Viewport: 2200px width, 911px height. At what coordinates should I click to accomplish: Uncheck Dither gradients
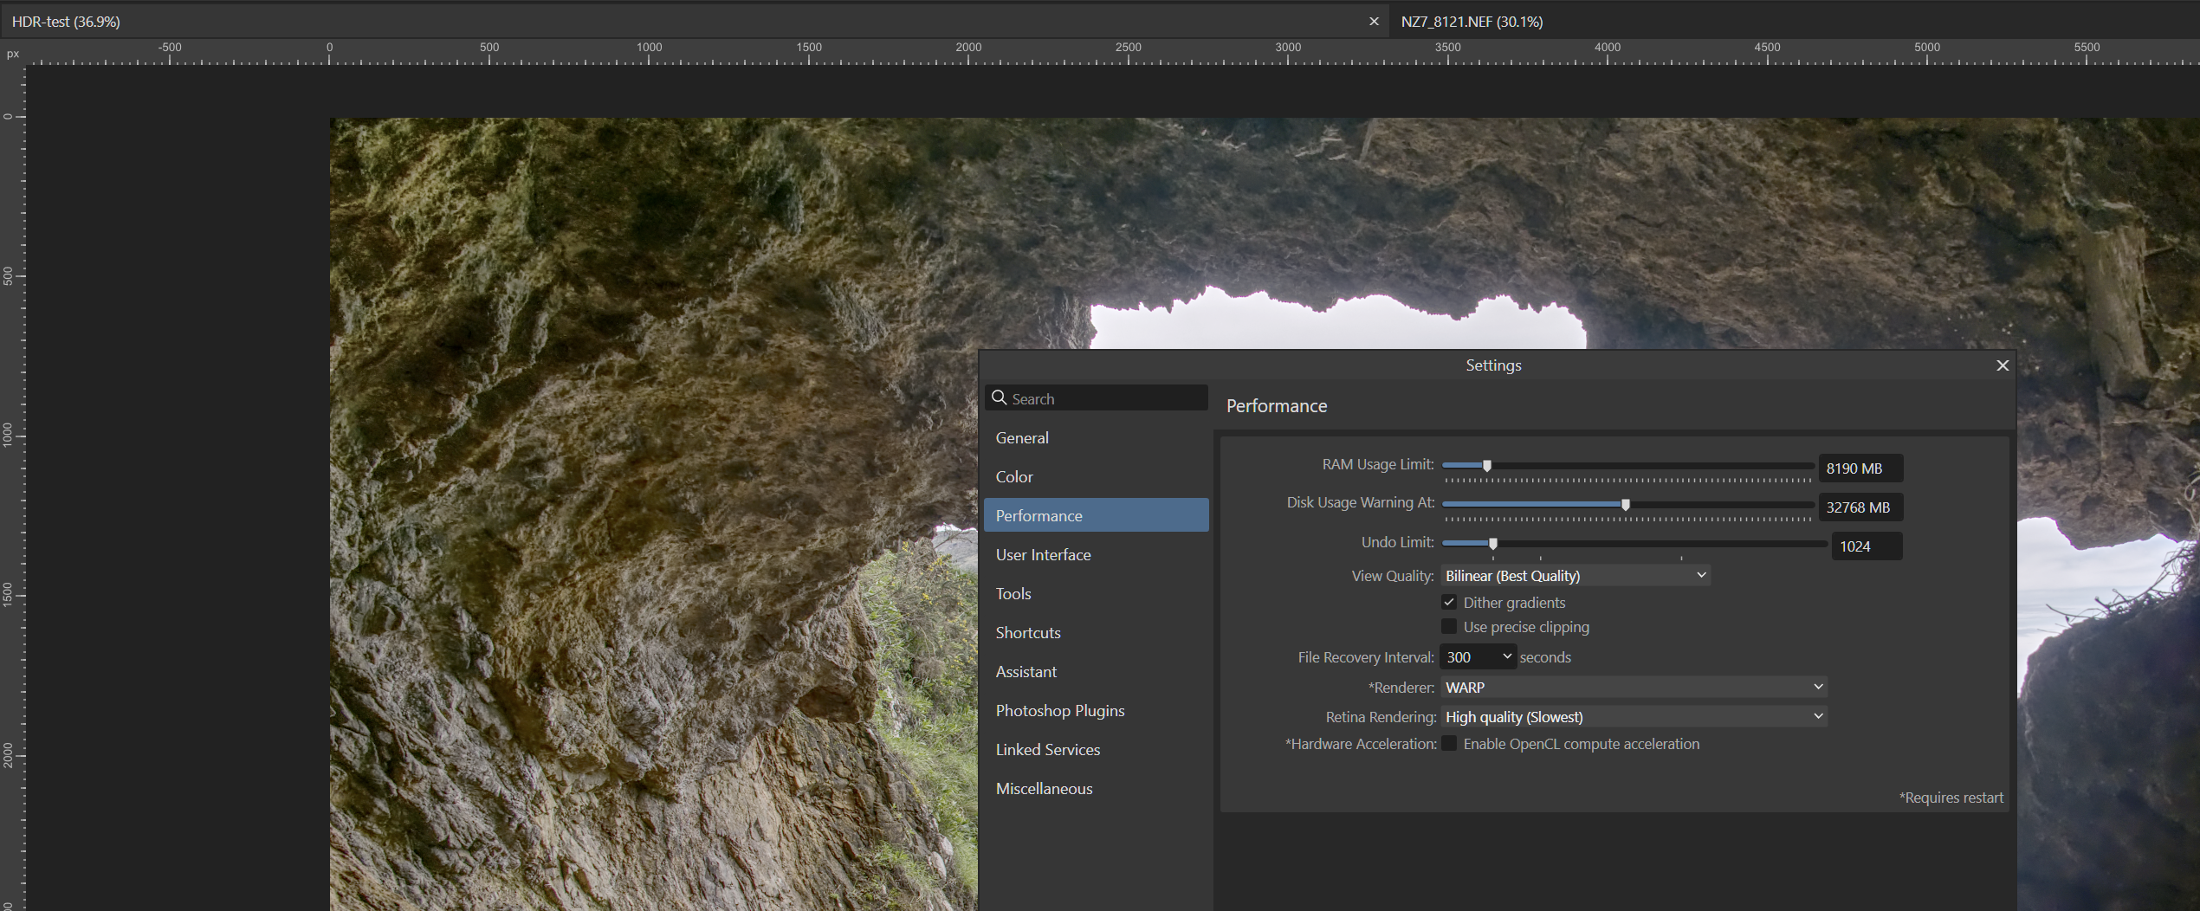click(1449, 602)
